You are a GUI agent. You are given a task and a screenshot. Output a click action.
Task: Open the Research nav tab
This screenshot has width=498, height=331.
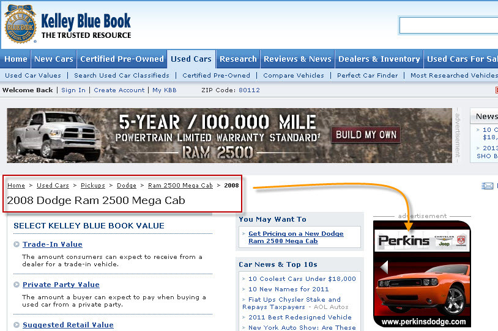click(238, 59)
